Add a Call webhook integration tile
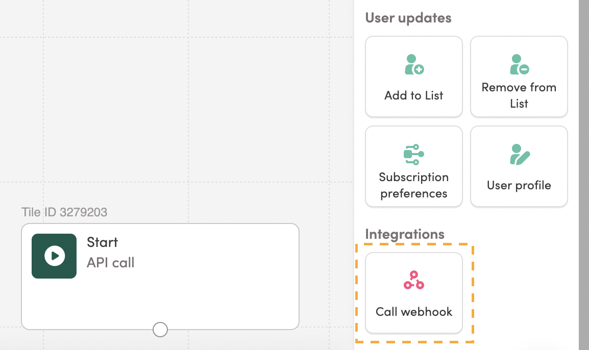589x350 pixels. pos(413,293)
